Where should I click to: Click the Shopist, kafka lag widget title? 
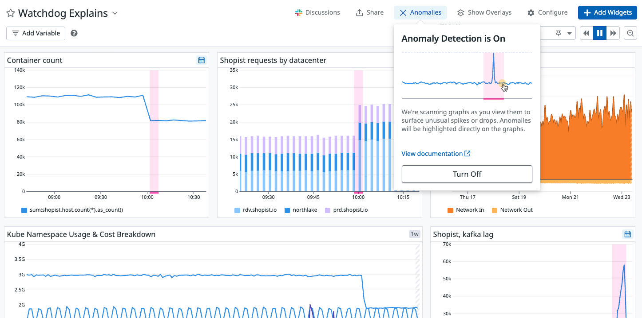coord(463,234)
